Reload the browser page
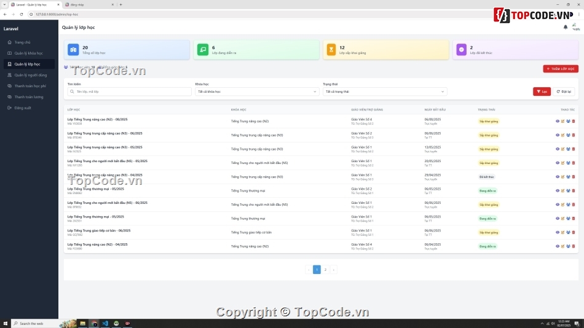This screenshot has height=328, width=584. tap(22, 14)
